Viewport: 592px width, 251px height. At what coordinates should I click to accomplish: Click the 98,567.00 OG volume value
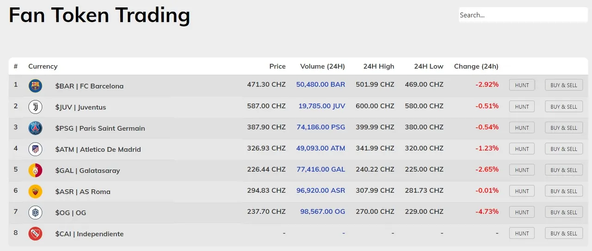tap(323, 212)
